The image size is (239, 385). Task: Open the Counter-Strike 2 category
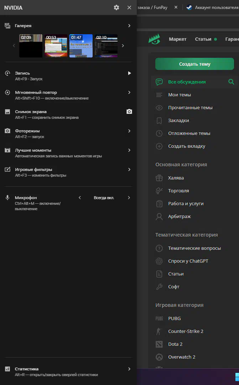[186, 331]
